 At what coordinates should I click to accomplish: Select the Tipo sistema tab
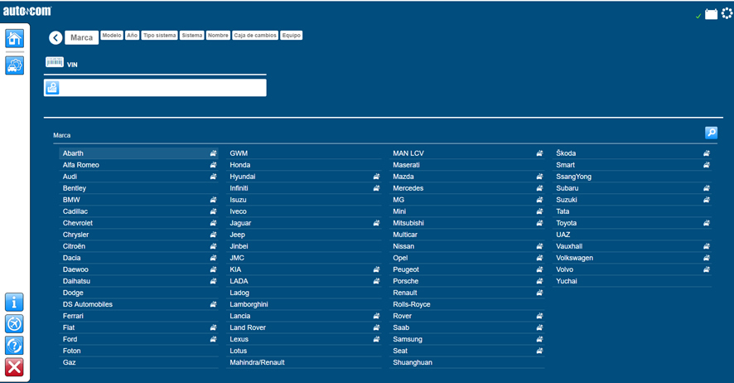click(160, 35)
